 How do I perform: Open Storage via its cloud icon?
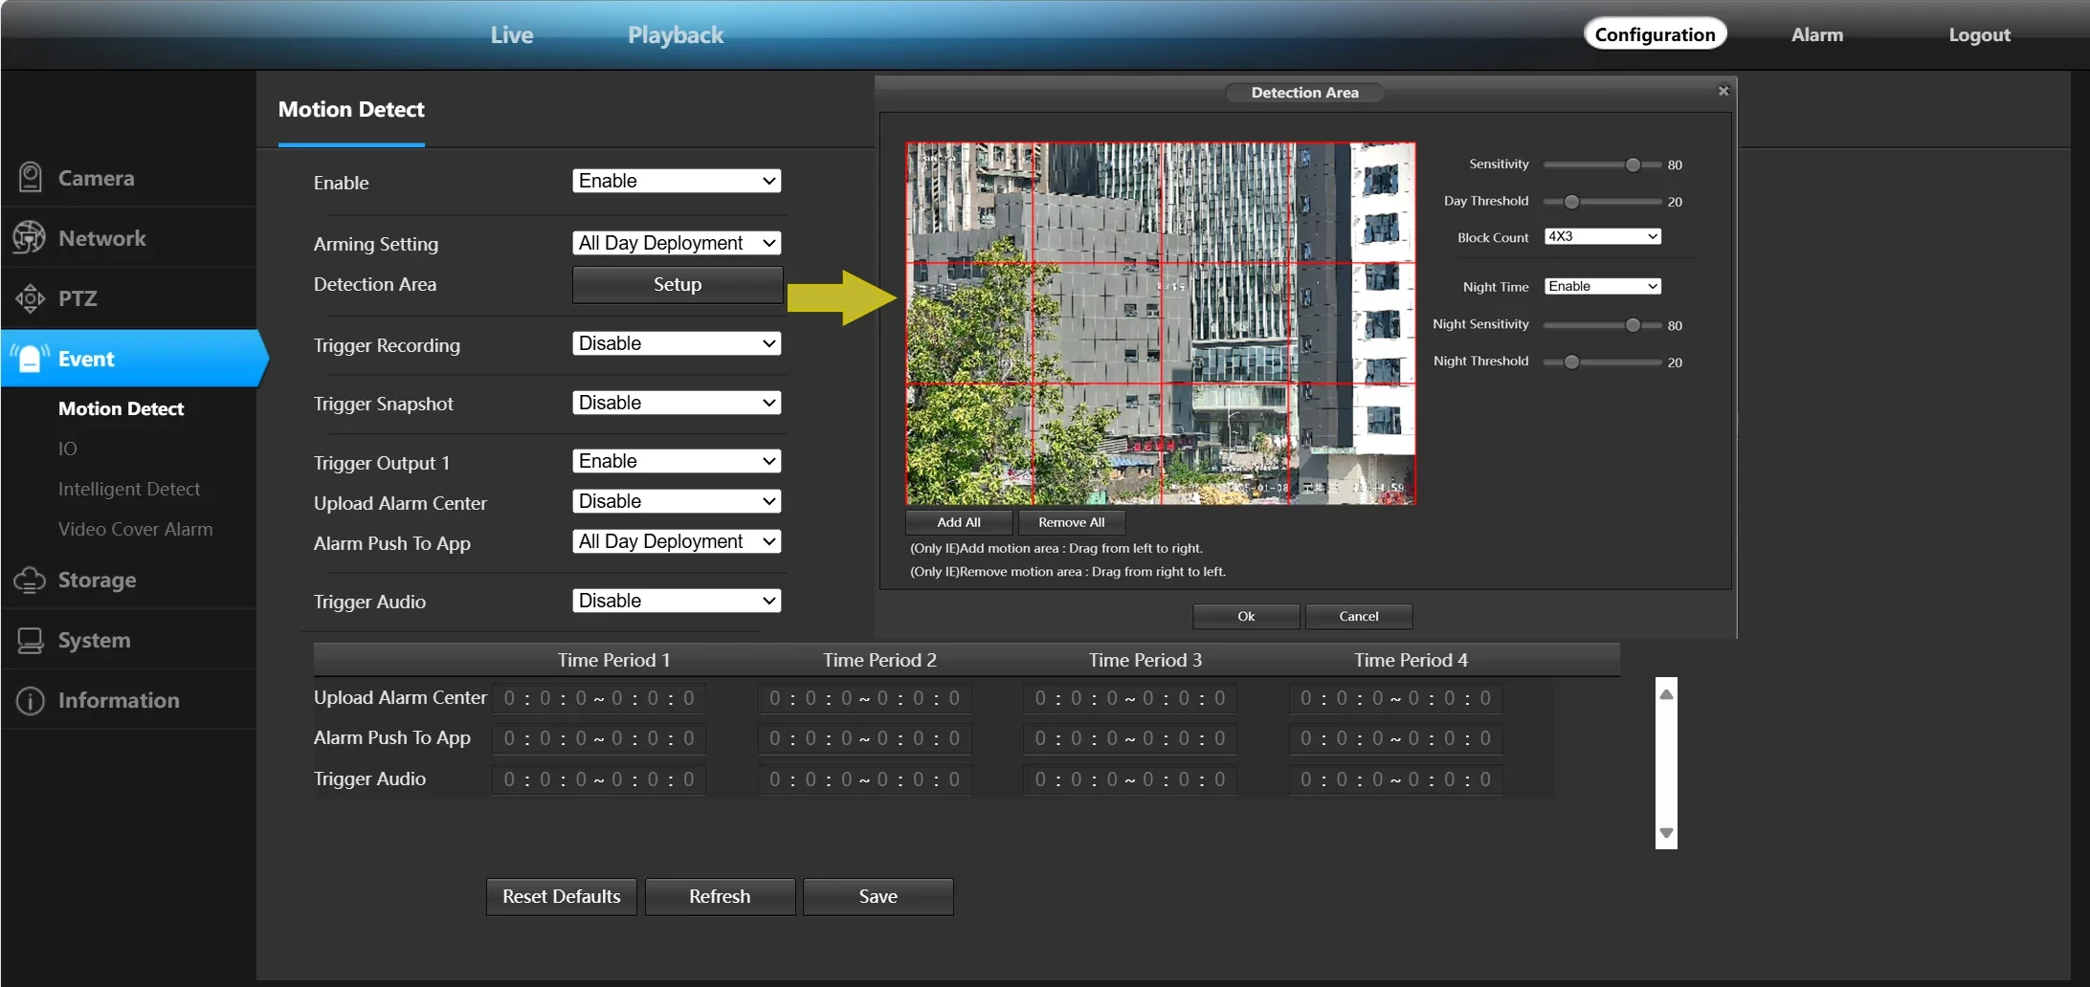point(30,580)
